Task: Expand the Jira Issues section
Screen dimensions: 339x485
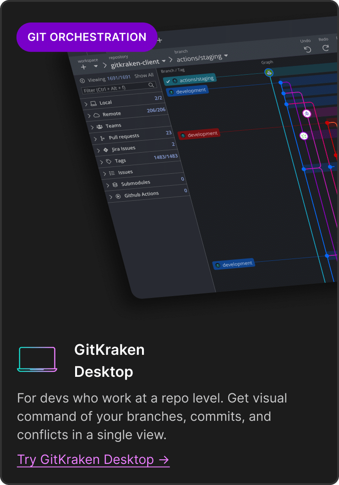Action: tap(98, 150)
